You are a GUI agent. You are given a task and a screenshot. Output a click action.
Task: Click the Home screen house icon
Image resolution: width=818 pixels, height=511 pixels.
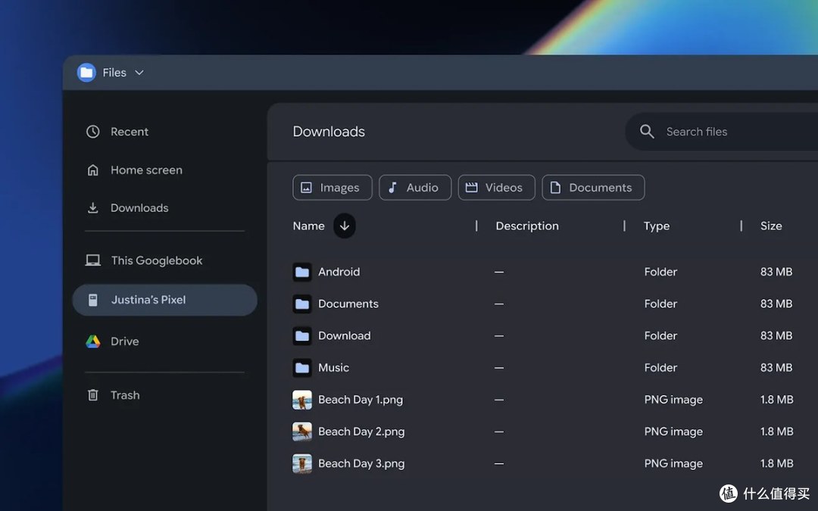point(93,170)
